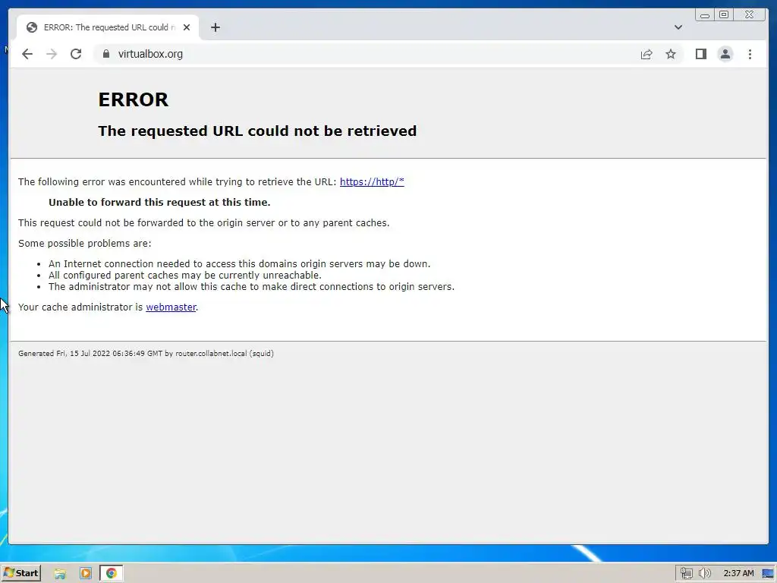Minimize the Chrome window
This screenshot has height=583, width=777.
(x=705, y=15)
